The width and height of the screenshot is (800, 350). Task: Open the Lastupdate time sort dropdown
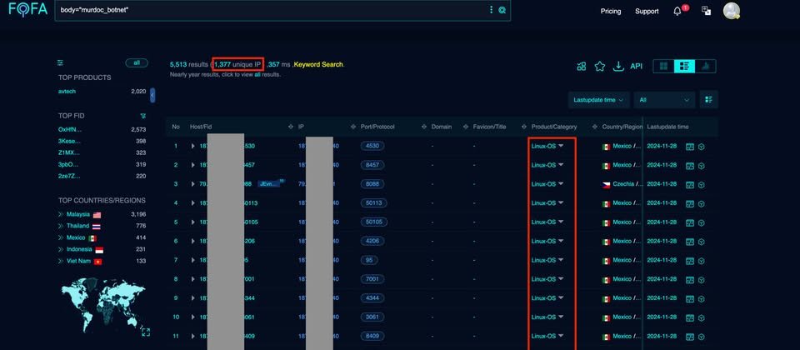click(x=598, y=100)
